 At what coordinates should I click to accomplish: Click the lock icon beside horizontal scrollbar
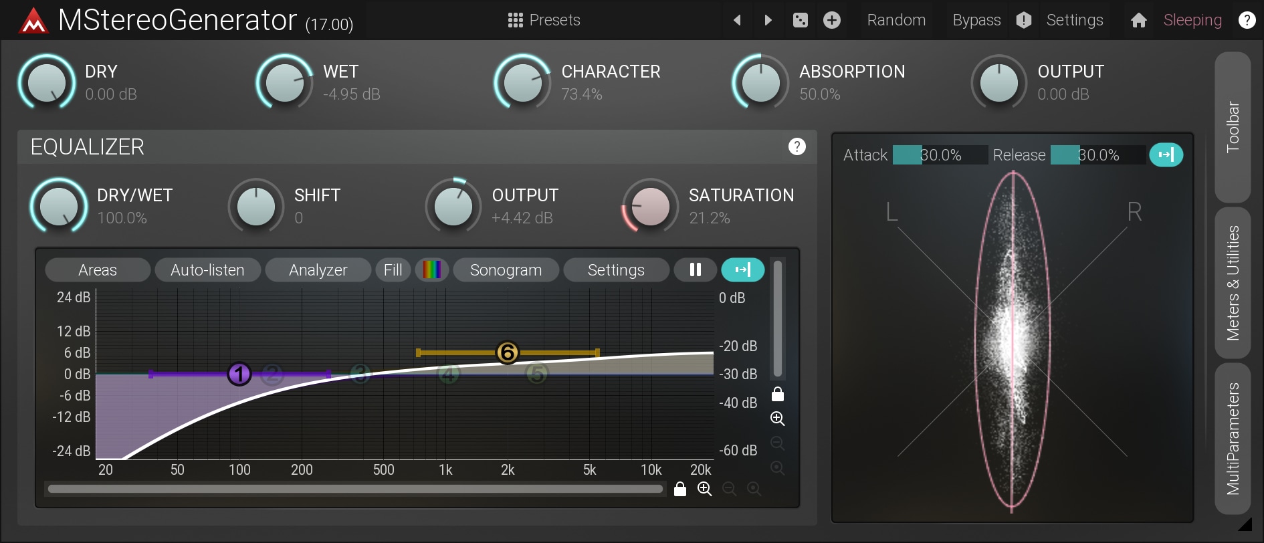tap(680, 490)
